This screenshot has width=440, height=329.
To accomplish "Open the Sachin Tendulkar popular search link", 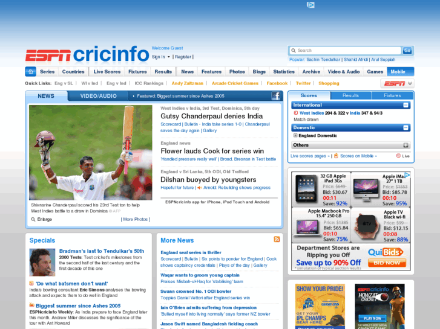I will click(x=323, y=59).
